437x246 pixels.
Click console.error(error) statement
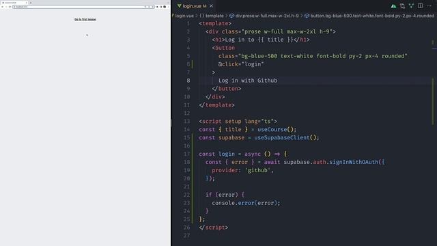(x=246, y=203)
